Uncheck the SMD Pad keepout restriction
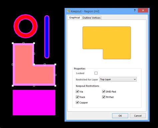The height and width of the screenshot is (128, 158). coord(104,91)
